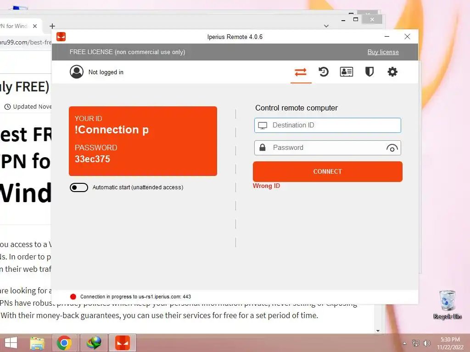Image resolution: width=470 pixels, height=352 pixels.
Task: Open Google Chrome from taskbar
Action: [64, 343]
